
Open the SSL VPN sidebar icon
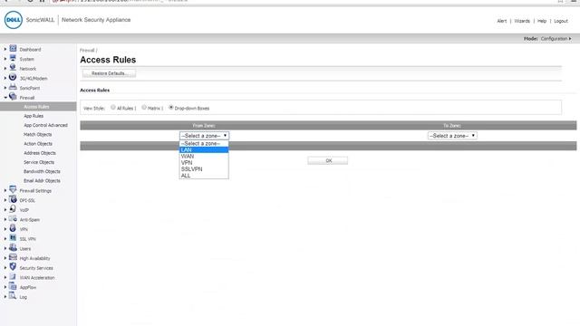coord(13,238)
